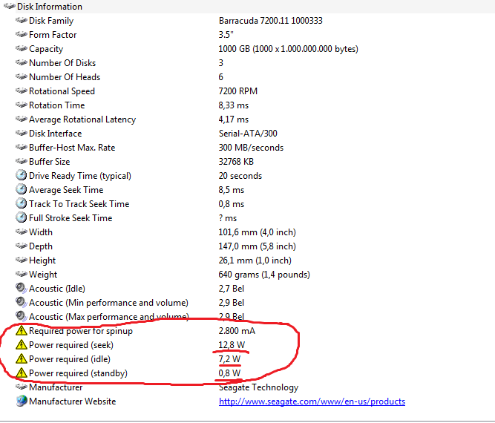
Task: Click the icon beside Average Rotational Latency
Action: [22, 119]
